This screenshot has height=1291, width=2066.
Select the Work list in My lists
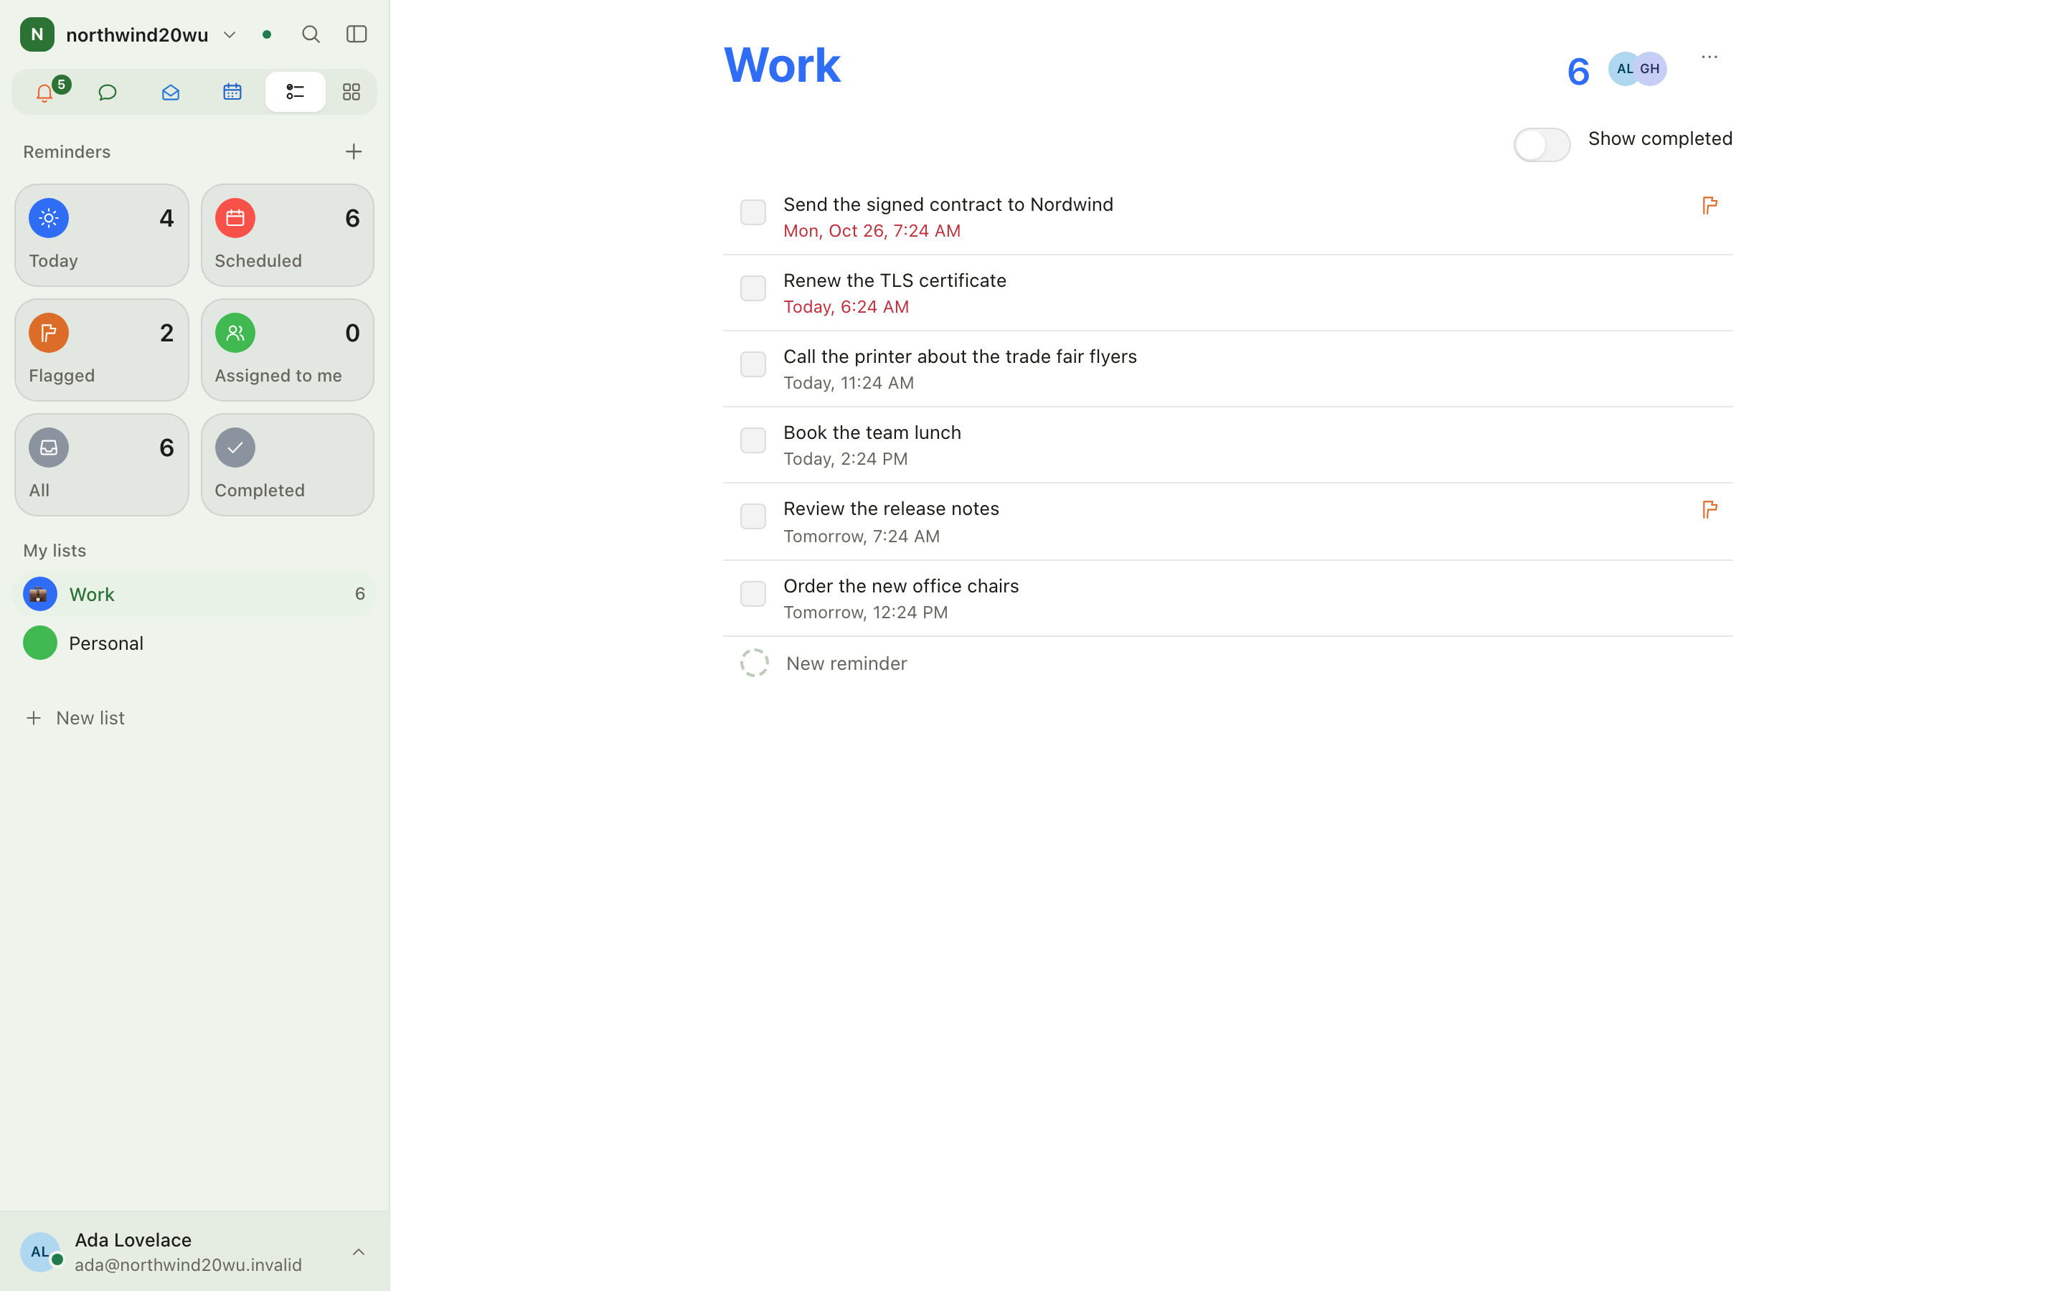[x=194, y=593]
